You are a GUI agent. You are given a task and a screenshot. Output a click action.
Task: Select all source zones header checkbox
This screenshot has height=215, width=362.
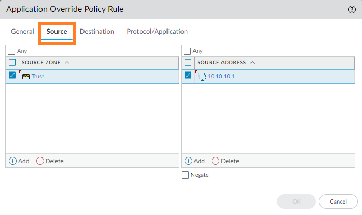coord(12,63)
